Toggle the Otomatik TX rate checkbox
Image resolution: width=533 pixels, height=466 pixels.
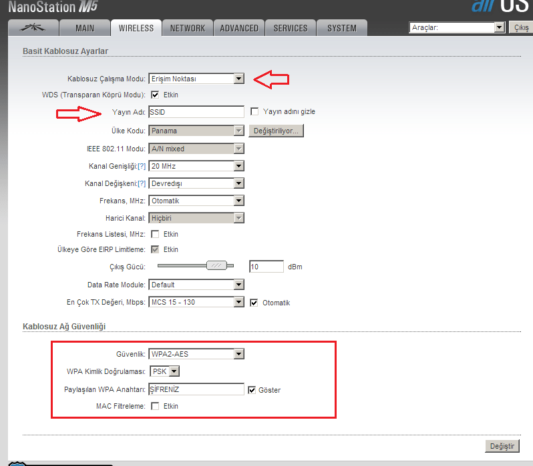pyautogui.click(x=254, y=303)
